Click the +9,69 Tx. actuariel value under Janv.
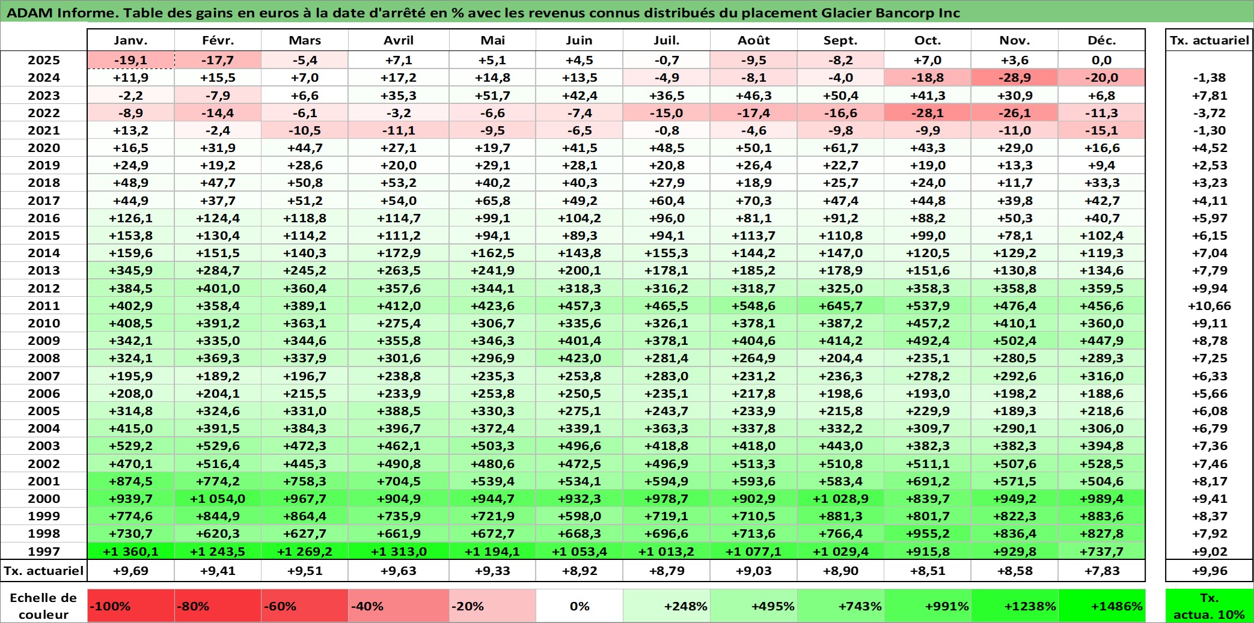The height and width of the screenshot is (623, 1254). [x=130, y=571]
